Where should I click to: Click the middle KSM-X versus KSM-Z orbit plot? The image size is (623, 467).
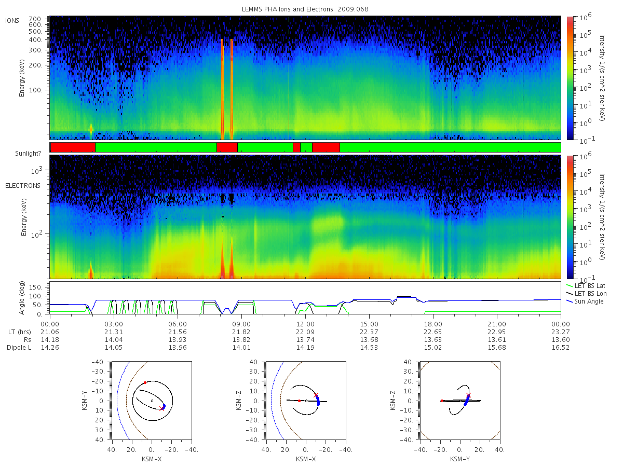click(305, 401)
